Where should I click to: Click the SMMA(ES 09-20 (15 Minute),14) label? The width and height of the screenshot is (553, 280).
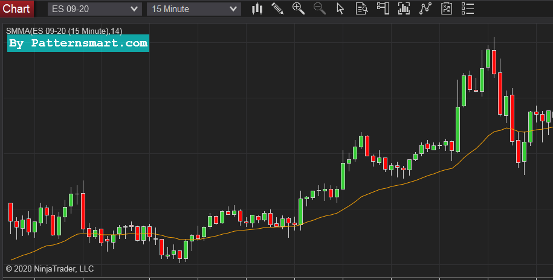tap(64, 31)
